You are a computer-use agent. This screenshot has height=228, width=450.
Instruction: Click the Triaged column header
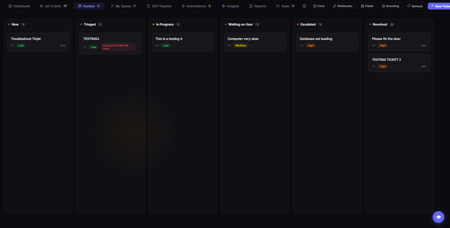[x=110, y=24]
